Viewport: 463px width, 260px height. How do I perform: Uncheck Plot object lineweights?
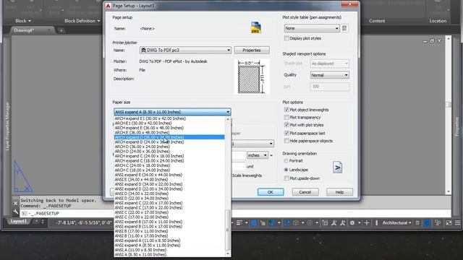pyautogui.click(x=286, y=110)
